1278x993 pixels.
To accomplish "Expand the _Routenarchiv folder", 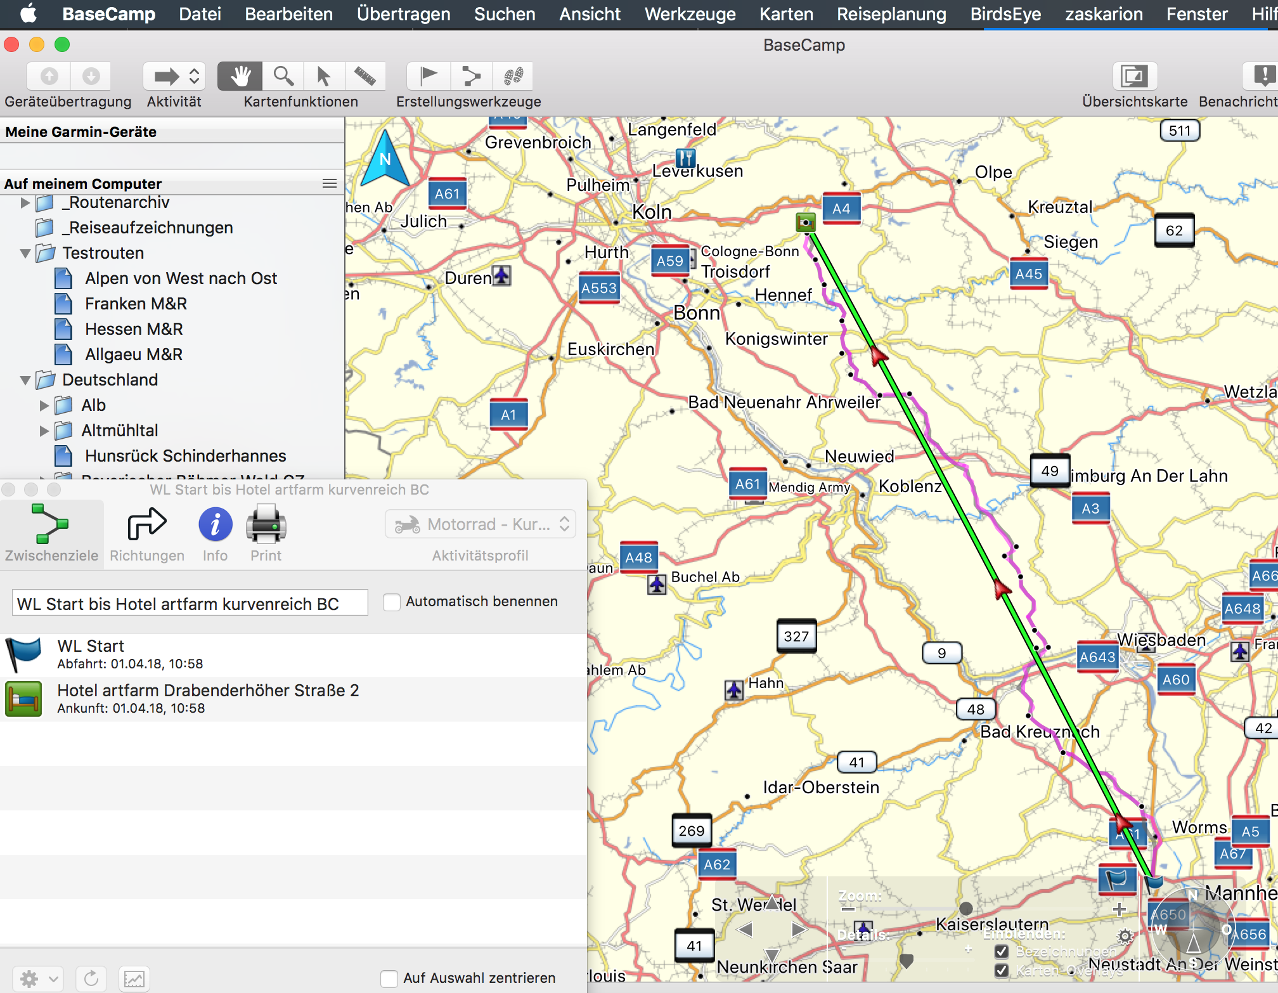I will pos(25,203).
